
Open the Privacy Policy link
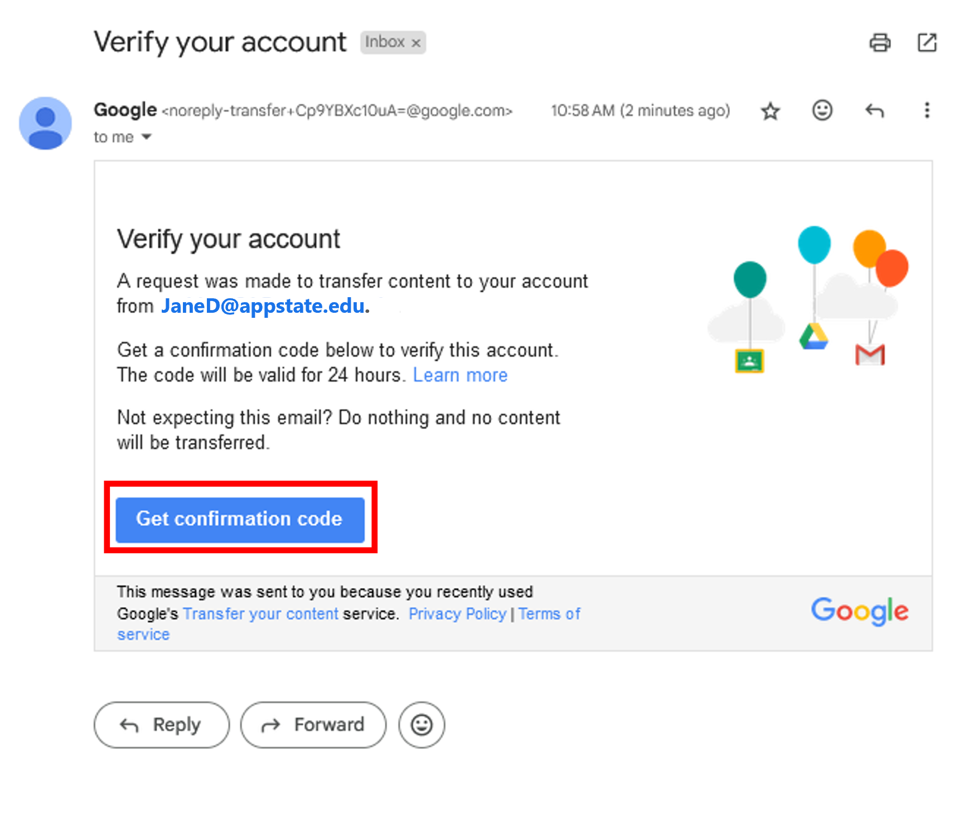pyautogui.click(x=457, y=613)
